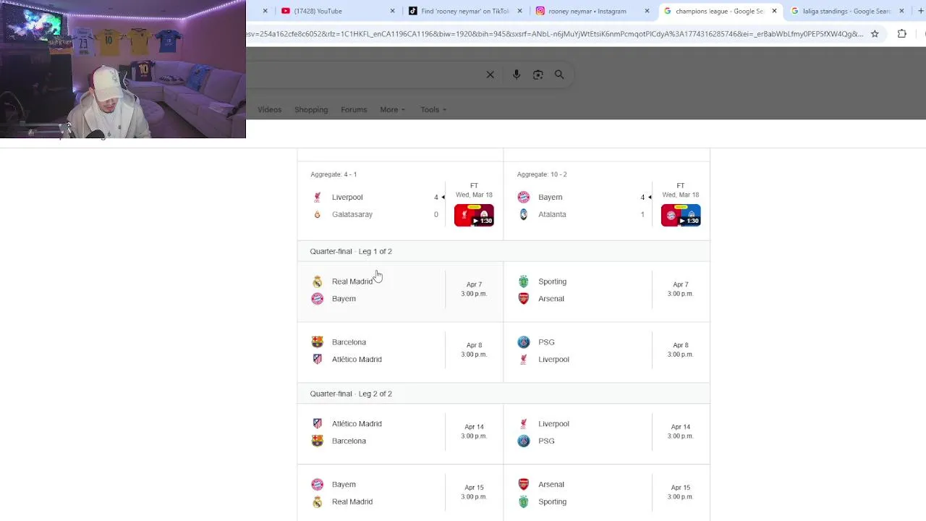Play the Liverpool vs Galatasaray highlights video
Viewport: 926px width, 521px height.
pos(474,215)
